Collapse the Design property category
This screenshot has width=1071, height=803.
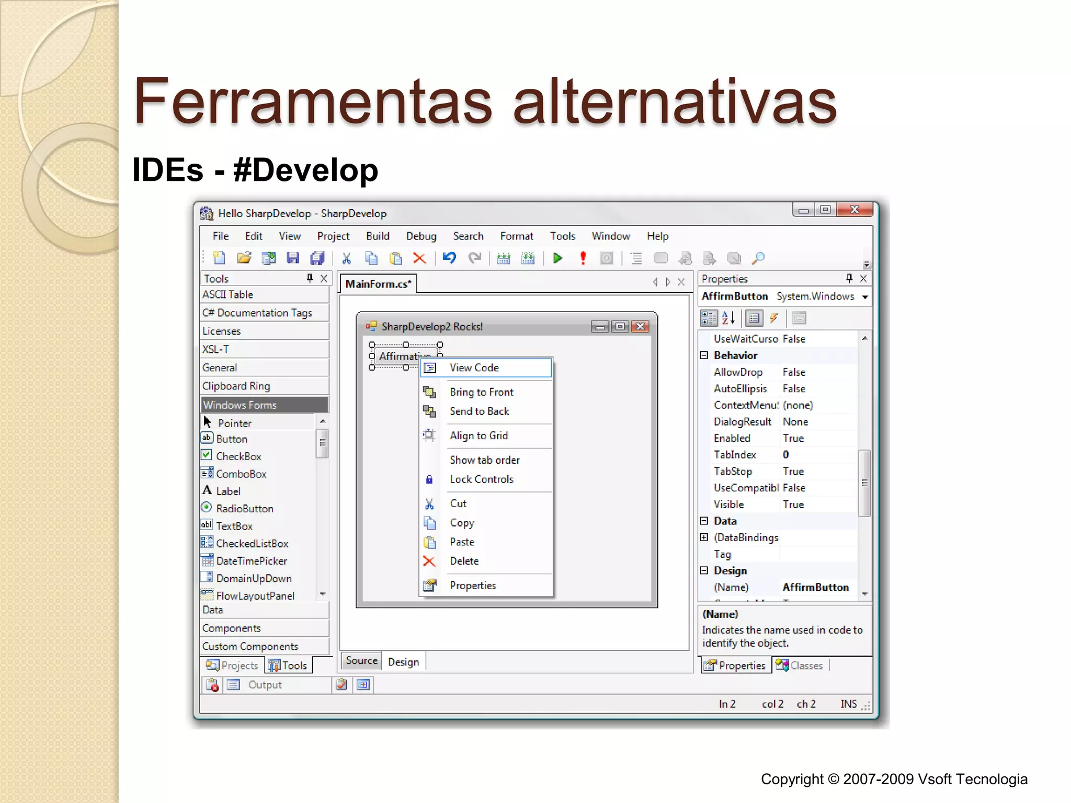tap(704, 570)
